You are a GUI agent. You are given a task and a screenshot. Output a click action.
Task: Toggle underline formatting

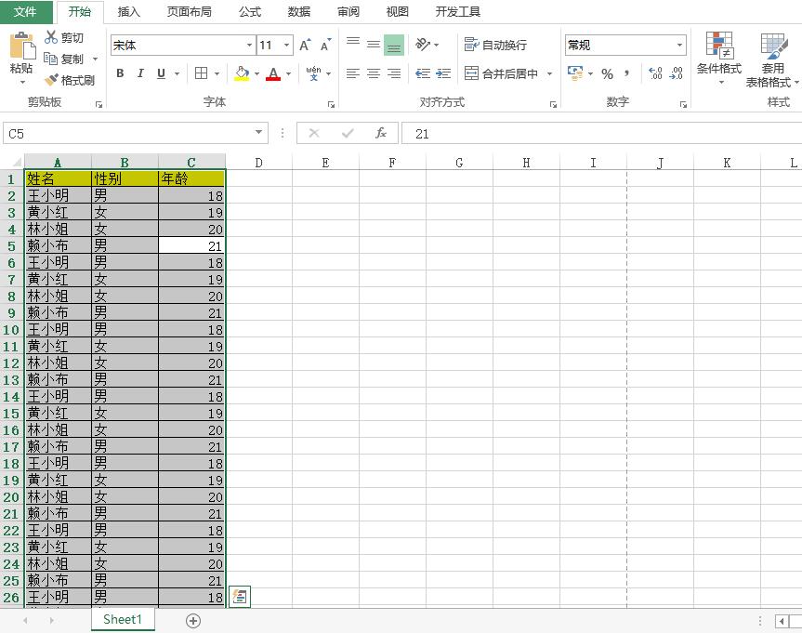pos(161,73)
